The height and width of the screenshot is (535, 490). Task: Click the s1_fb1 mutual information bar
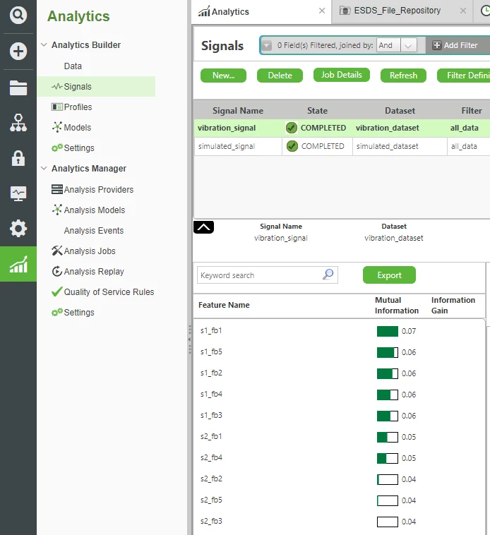click(388, 331)
